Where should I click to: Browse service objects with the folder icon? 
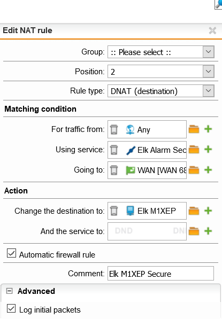pos(194,150)
